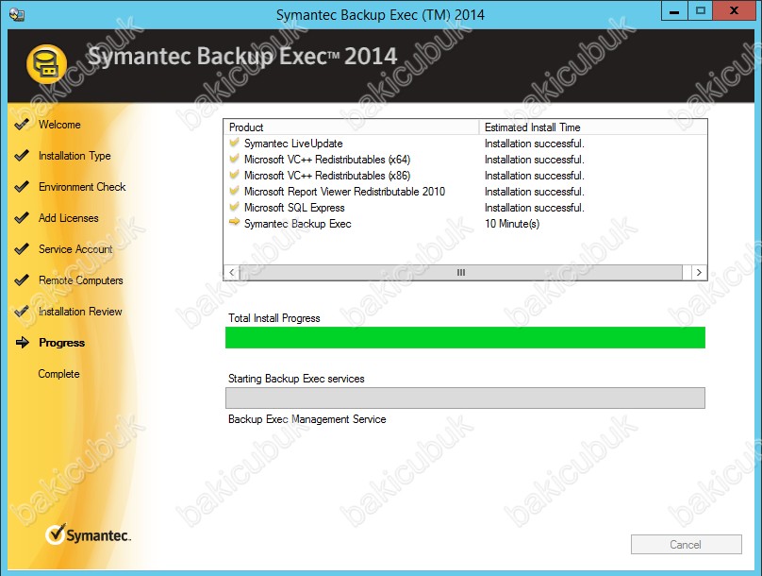Click the 10 Minute(s) estimated time cell
This screenshot has width=762, height=576.
coord(512,224)
